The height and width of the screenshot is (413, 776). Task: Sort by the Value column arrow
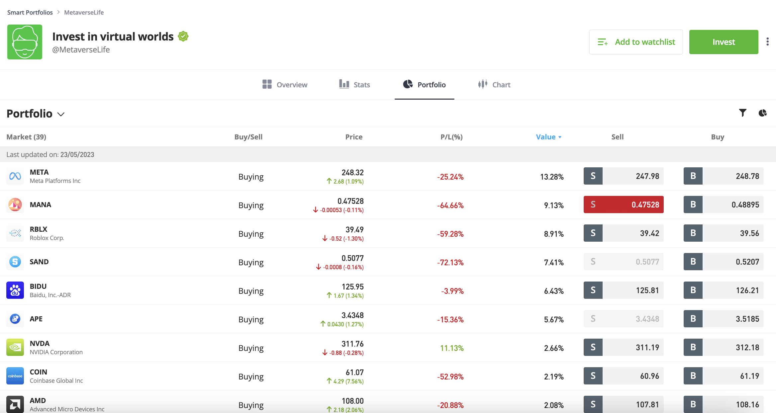tap(560, 137)
